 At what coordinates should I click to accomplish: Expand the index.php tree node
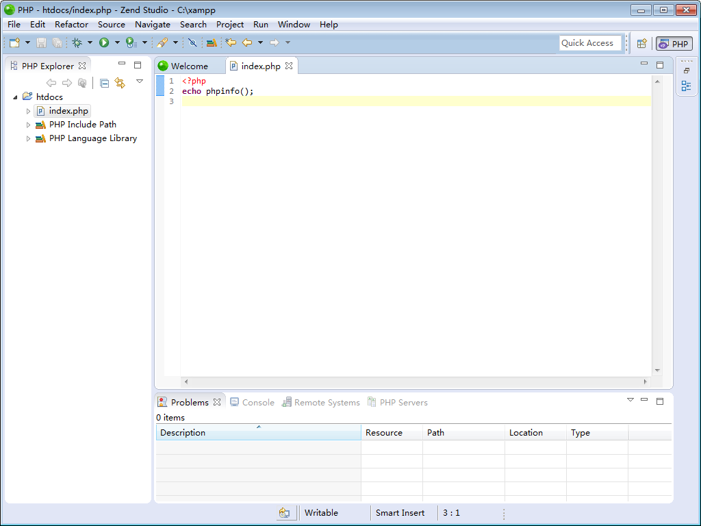coord(28,111)
